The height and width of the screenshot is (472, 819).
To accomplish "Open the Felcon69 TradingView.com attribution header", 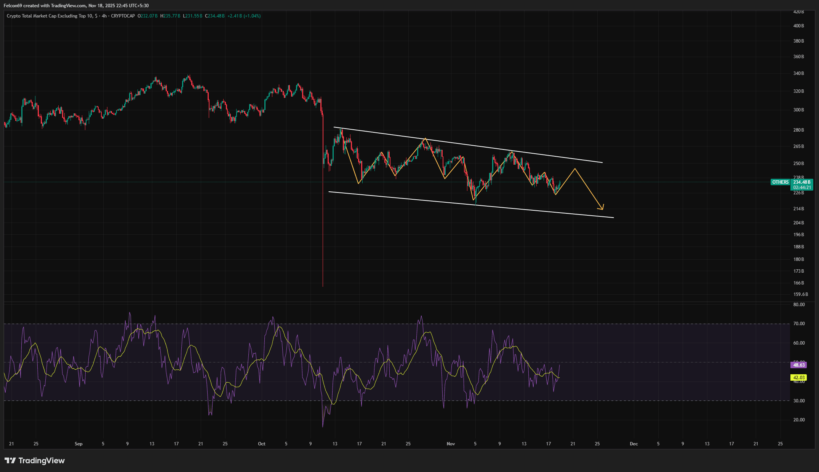I will pos(76,6).
